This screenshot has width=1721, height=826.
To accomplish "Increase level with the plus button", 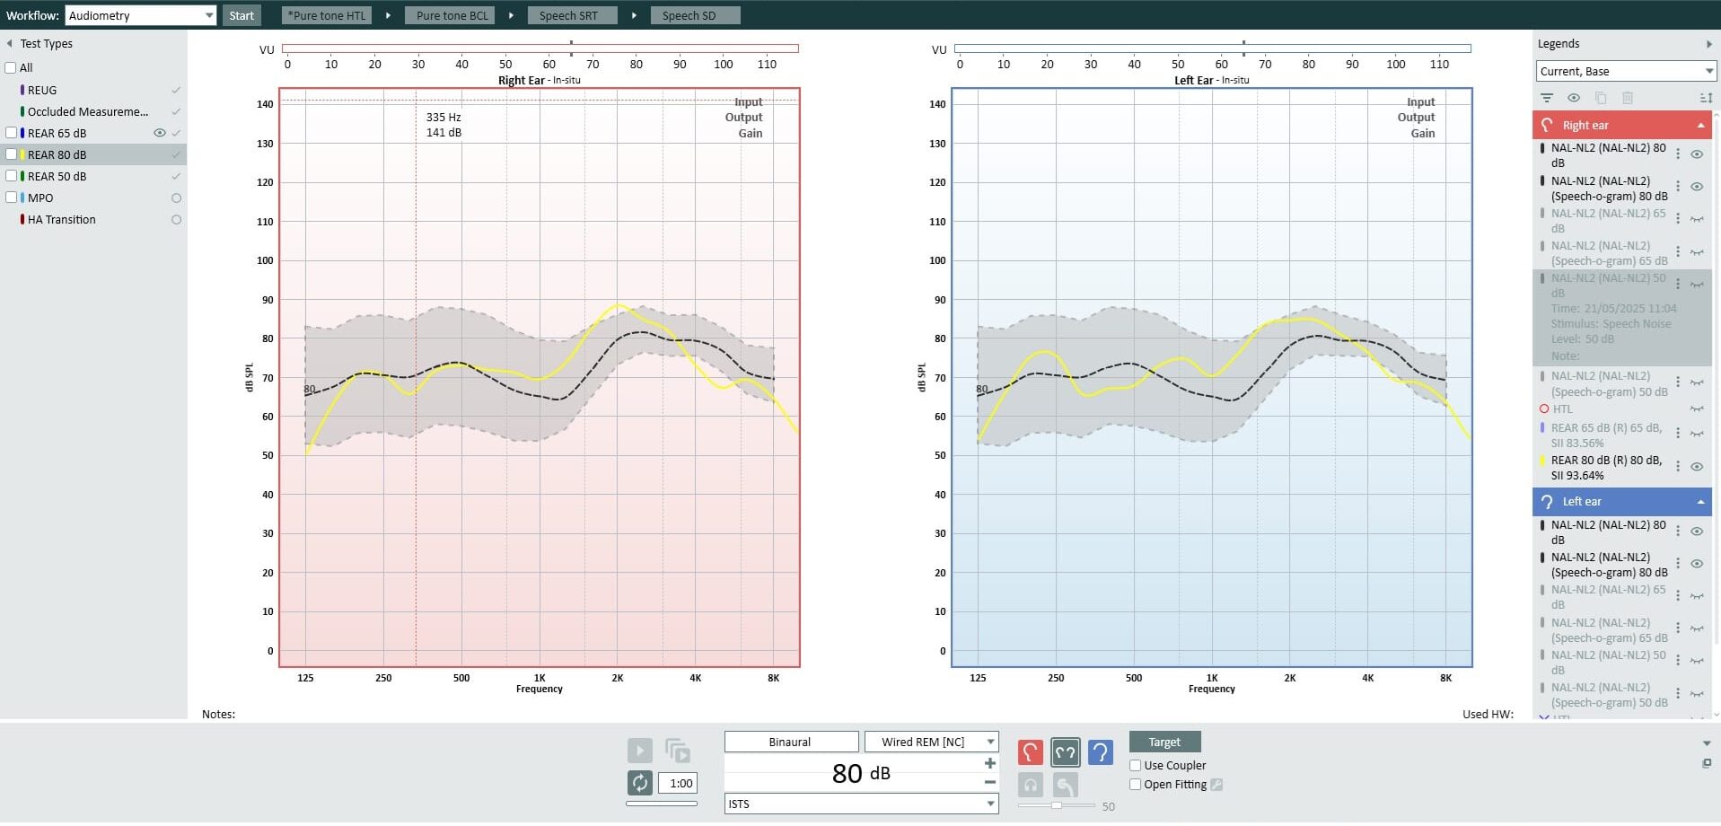I will click(989, 763).
